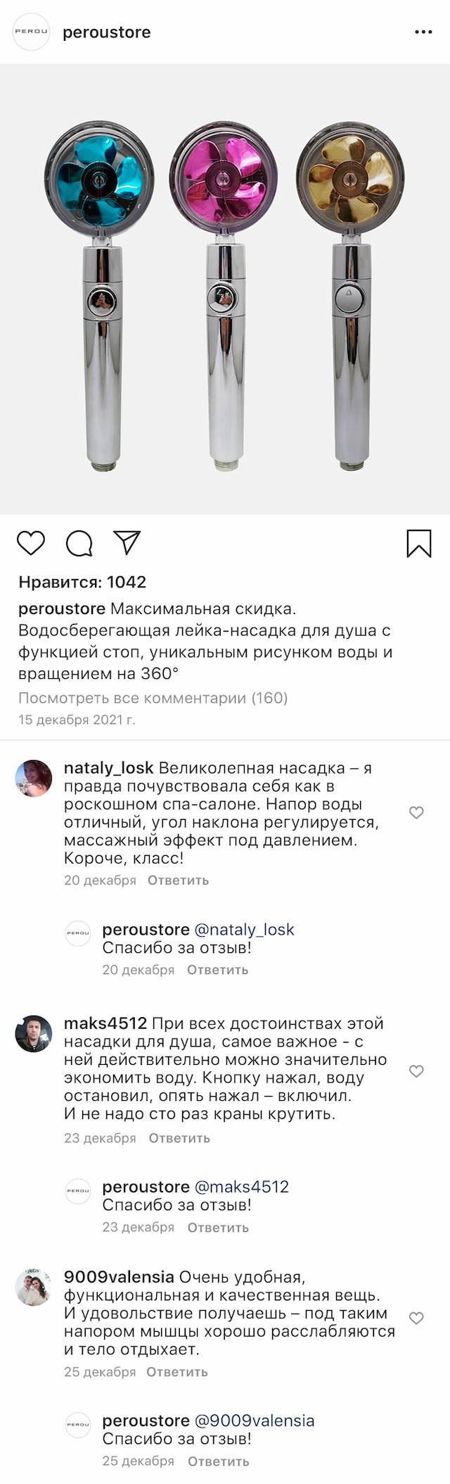The height and width of the screenshot is (1484, 450).
Task: Click the peroustore username in header
Action: [x=107, y=32]
